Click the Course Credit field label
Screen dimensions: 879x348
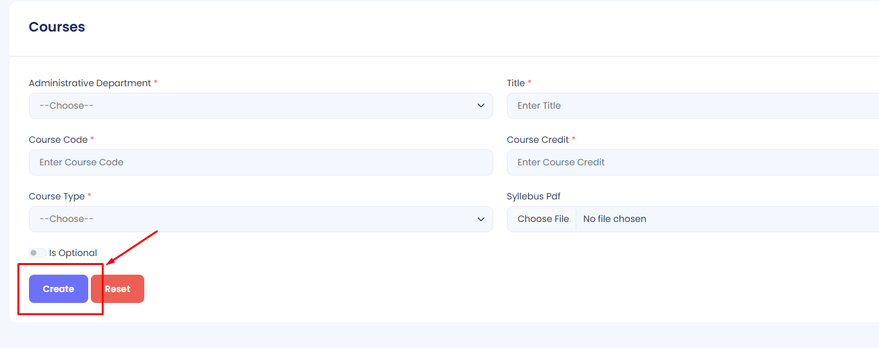tap(538, 140)
